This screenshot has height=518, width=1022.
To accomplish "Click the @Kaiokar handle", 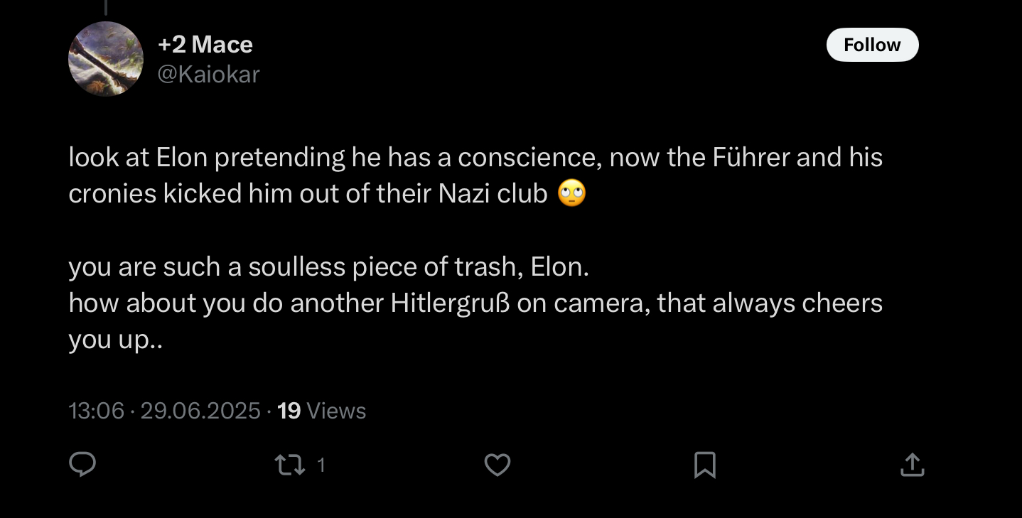I will (208, 74).
